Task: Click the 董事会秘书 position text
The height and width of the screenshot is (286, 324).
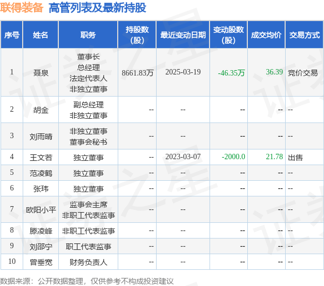Action: click(x=89, y=142)
